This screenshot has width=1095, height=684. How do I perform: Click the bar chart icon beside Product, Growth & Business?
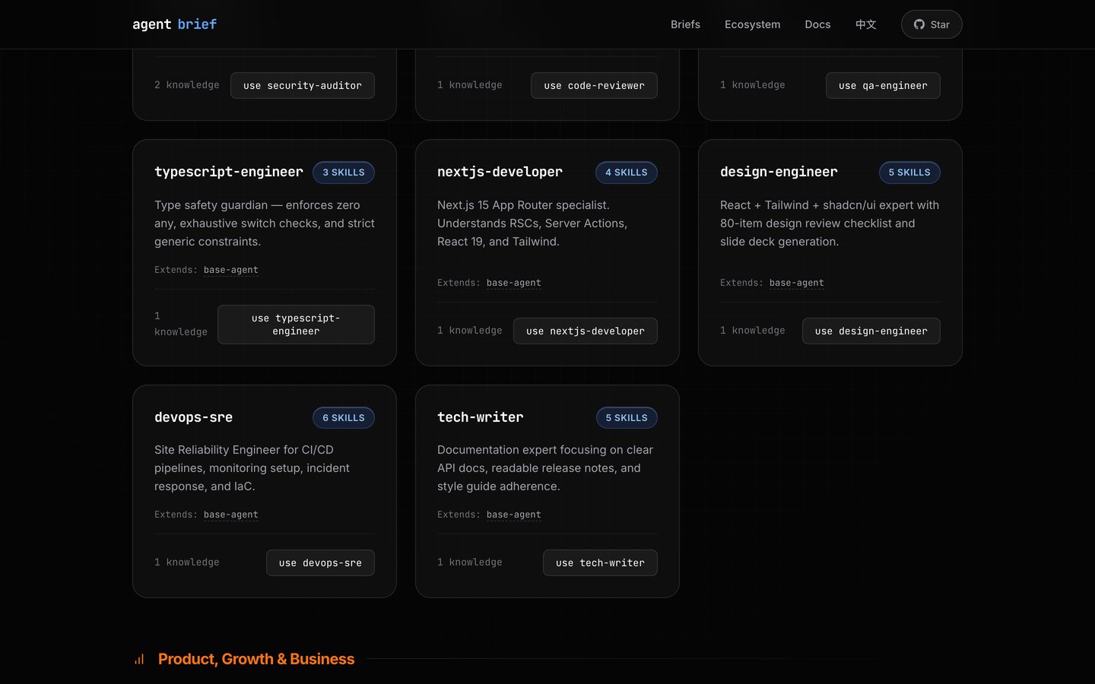(139, 659)
